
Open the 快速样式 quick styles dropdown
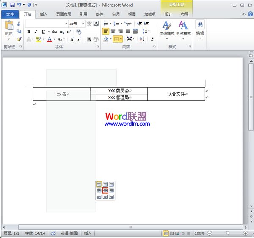point(167,30)
